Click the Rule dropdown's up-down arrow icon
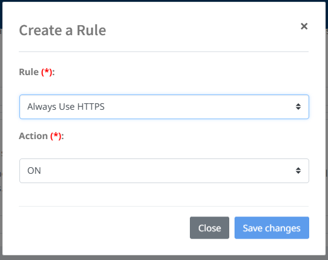Screen dimensions: 328x260 click(x=298, y=107)
